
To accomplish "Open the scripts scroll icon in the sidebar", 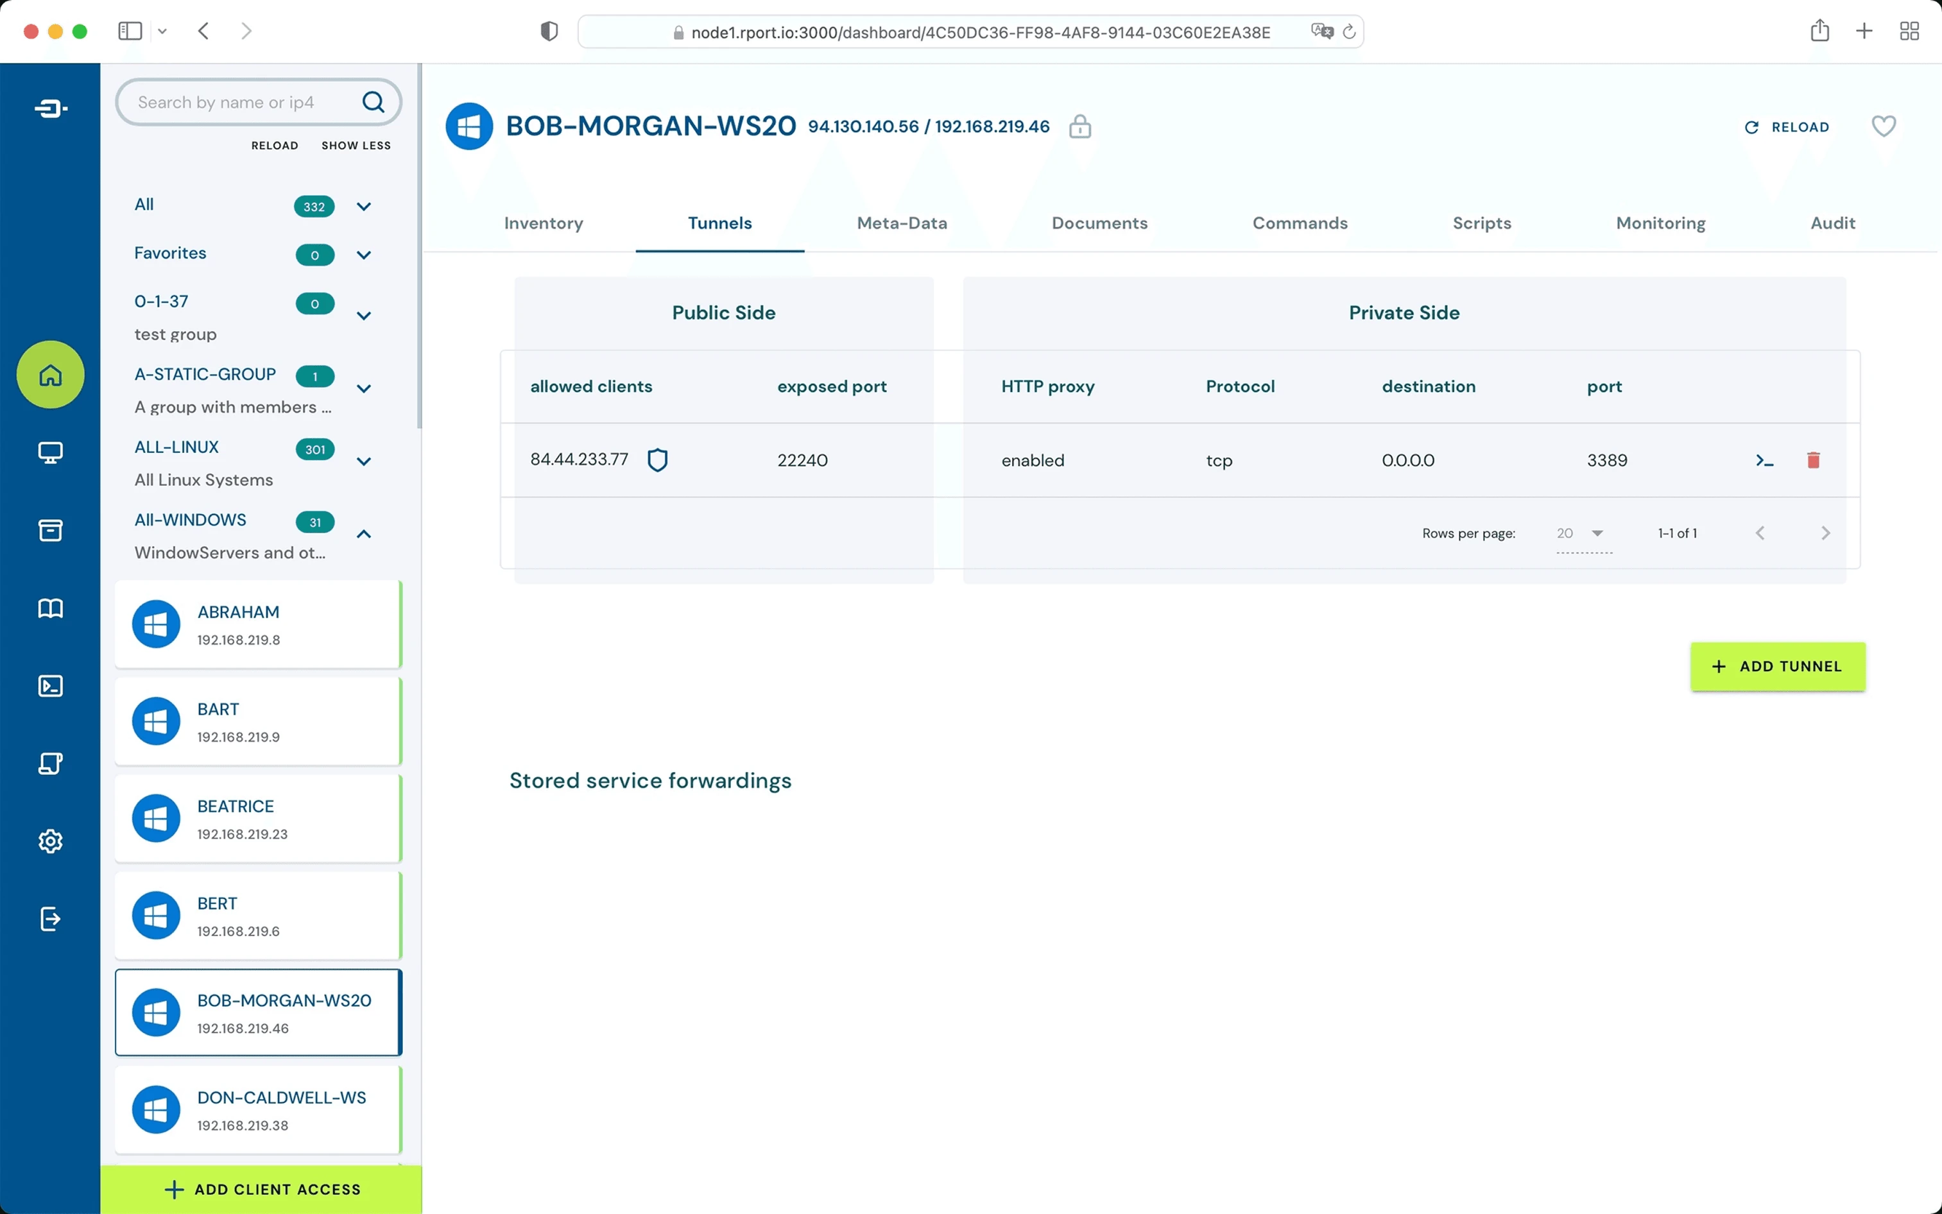I will coord(50,764).
